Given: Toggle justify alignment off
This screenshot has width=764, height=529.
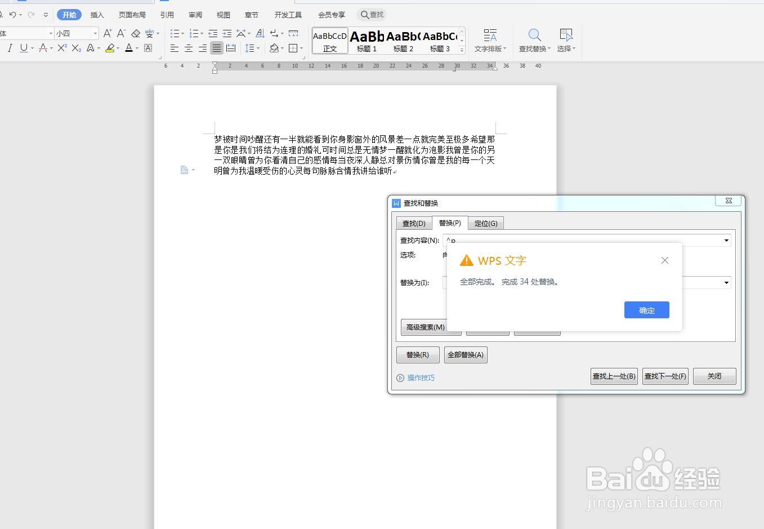Looking at the screenshot, I should 216,48.
